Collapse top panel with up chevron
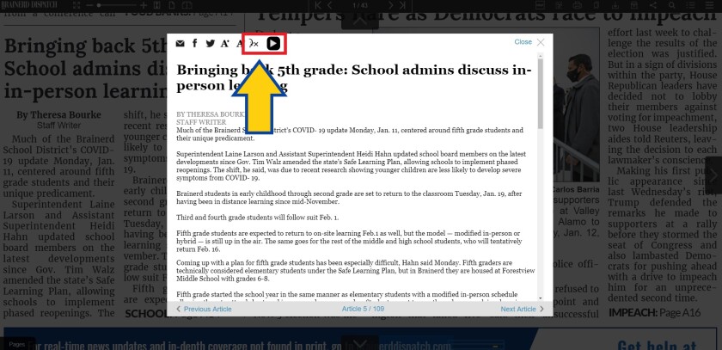This screenshot has height=350, width=722. tap(360, 22)
